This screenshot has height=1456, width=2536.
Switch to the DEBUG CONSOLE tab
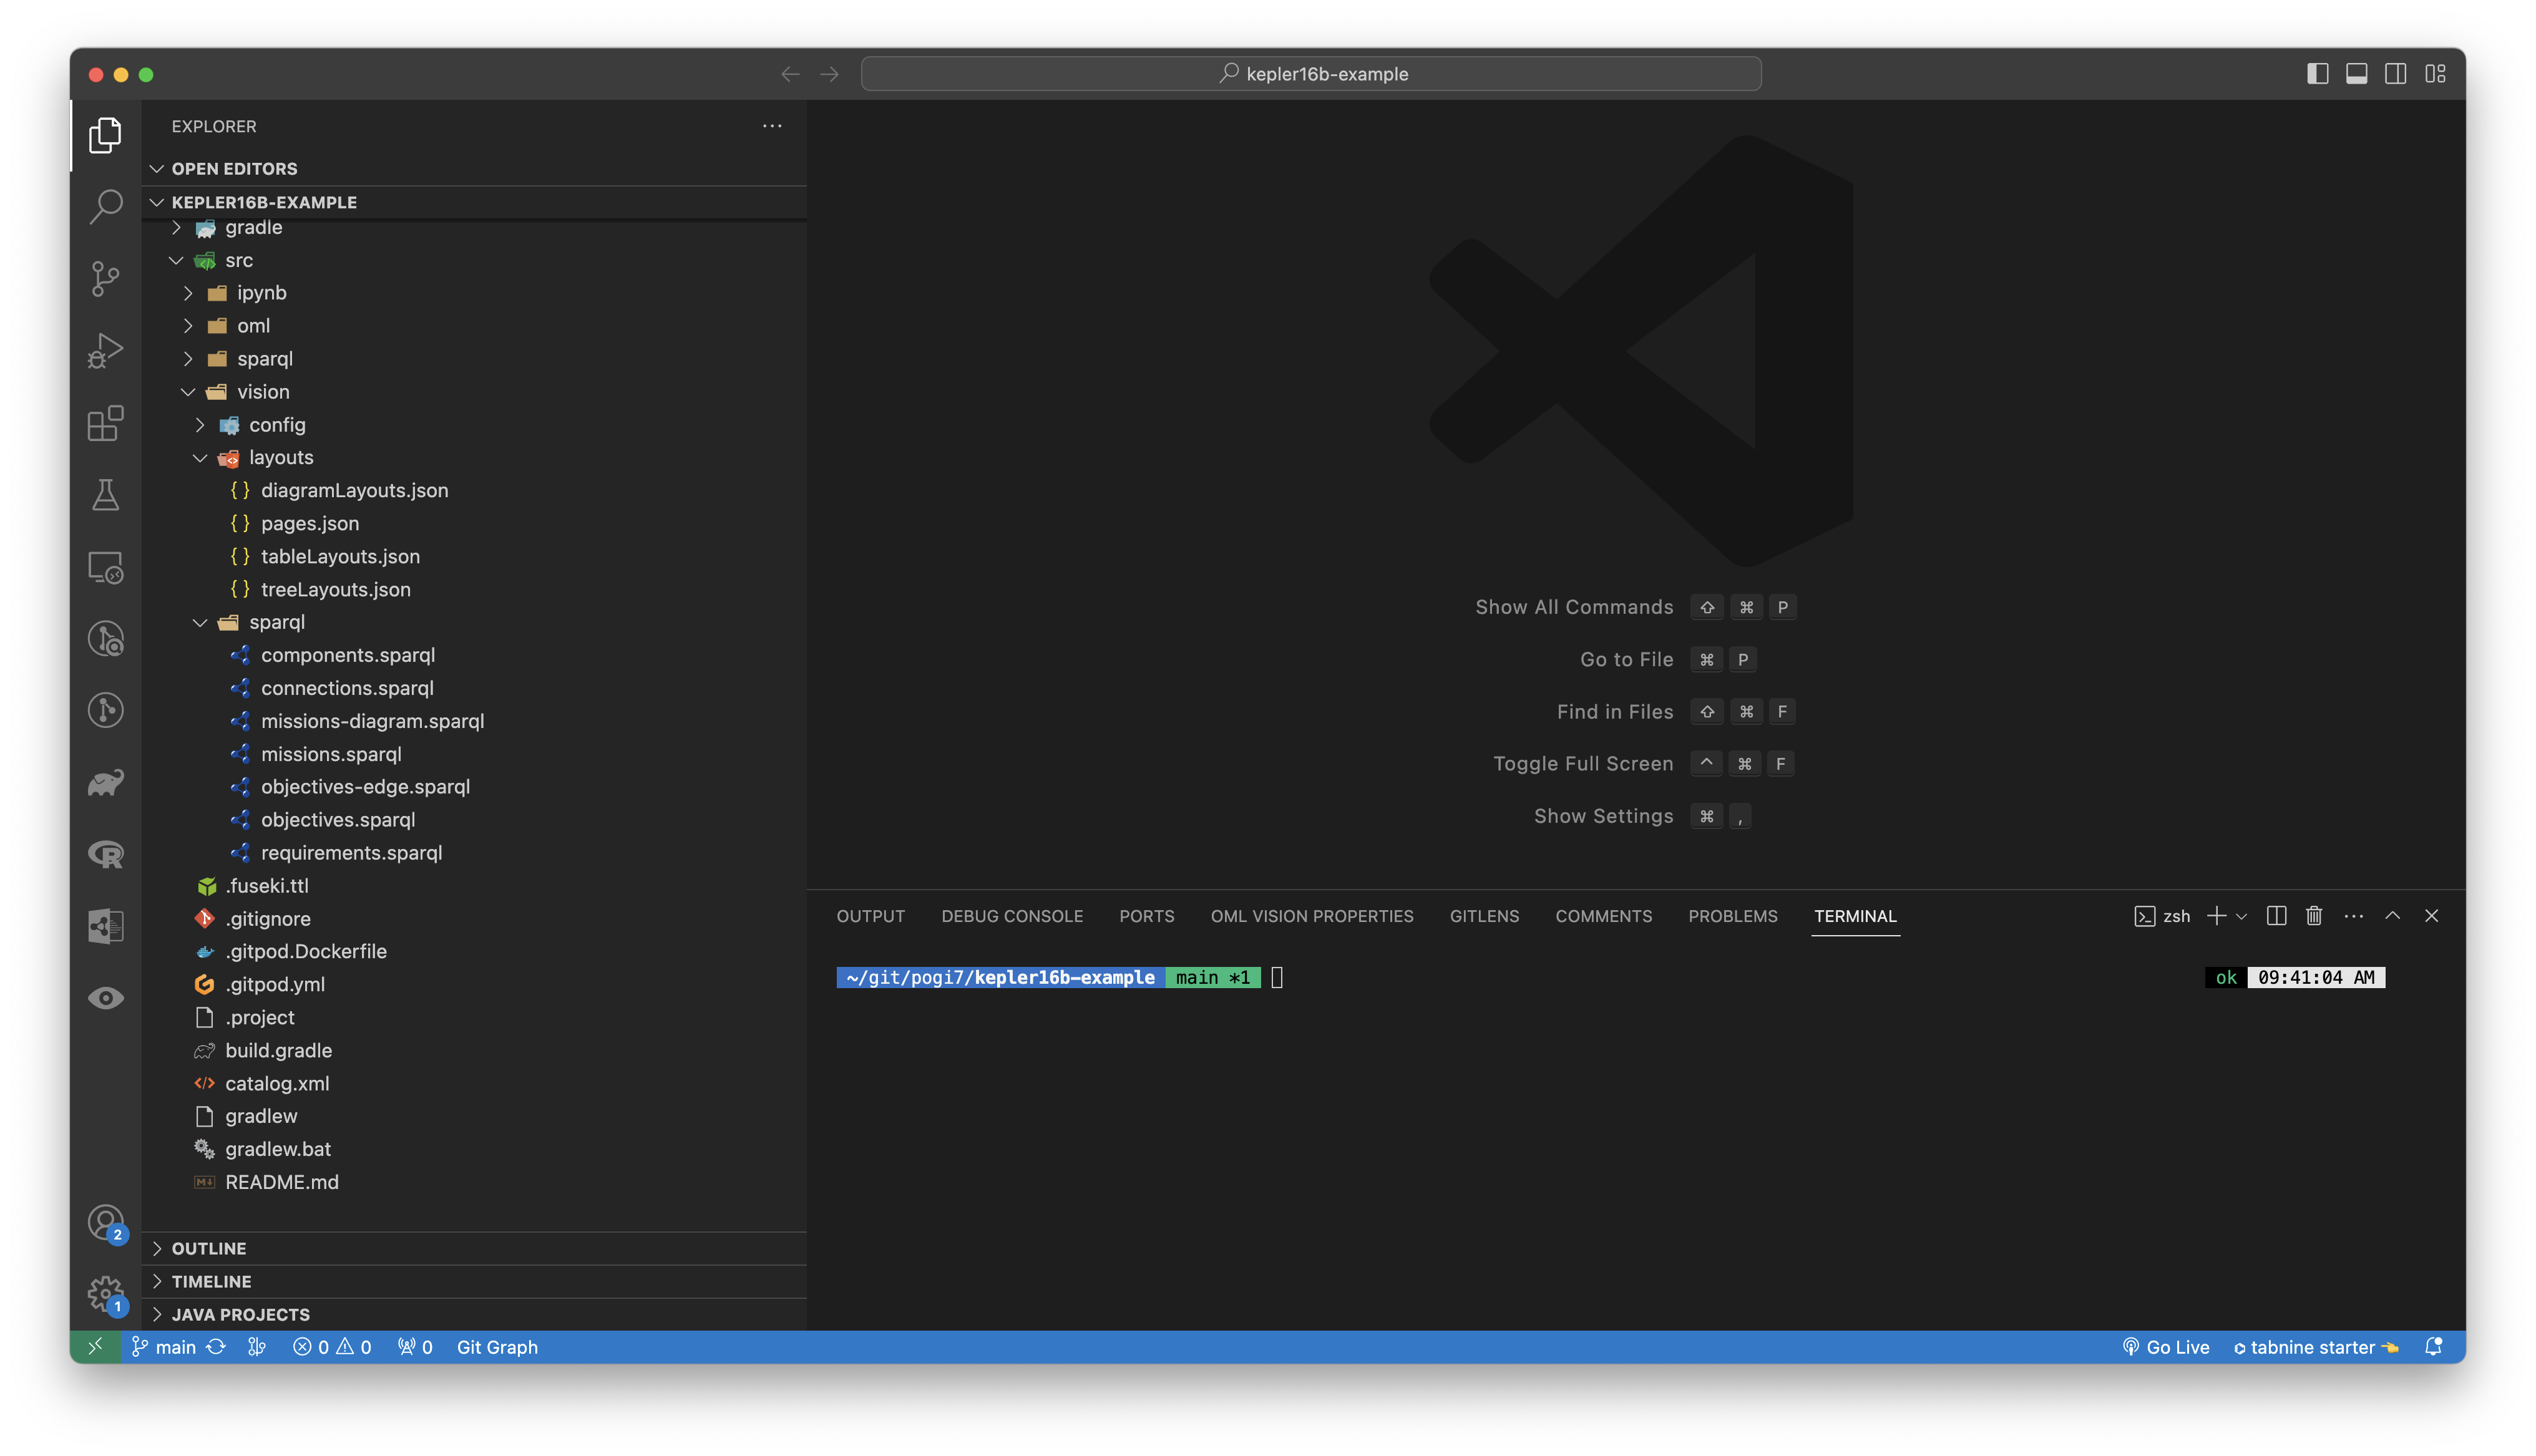(1011, 916)
